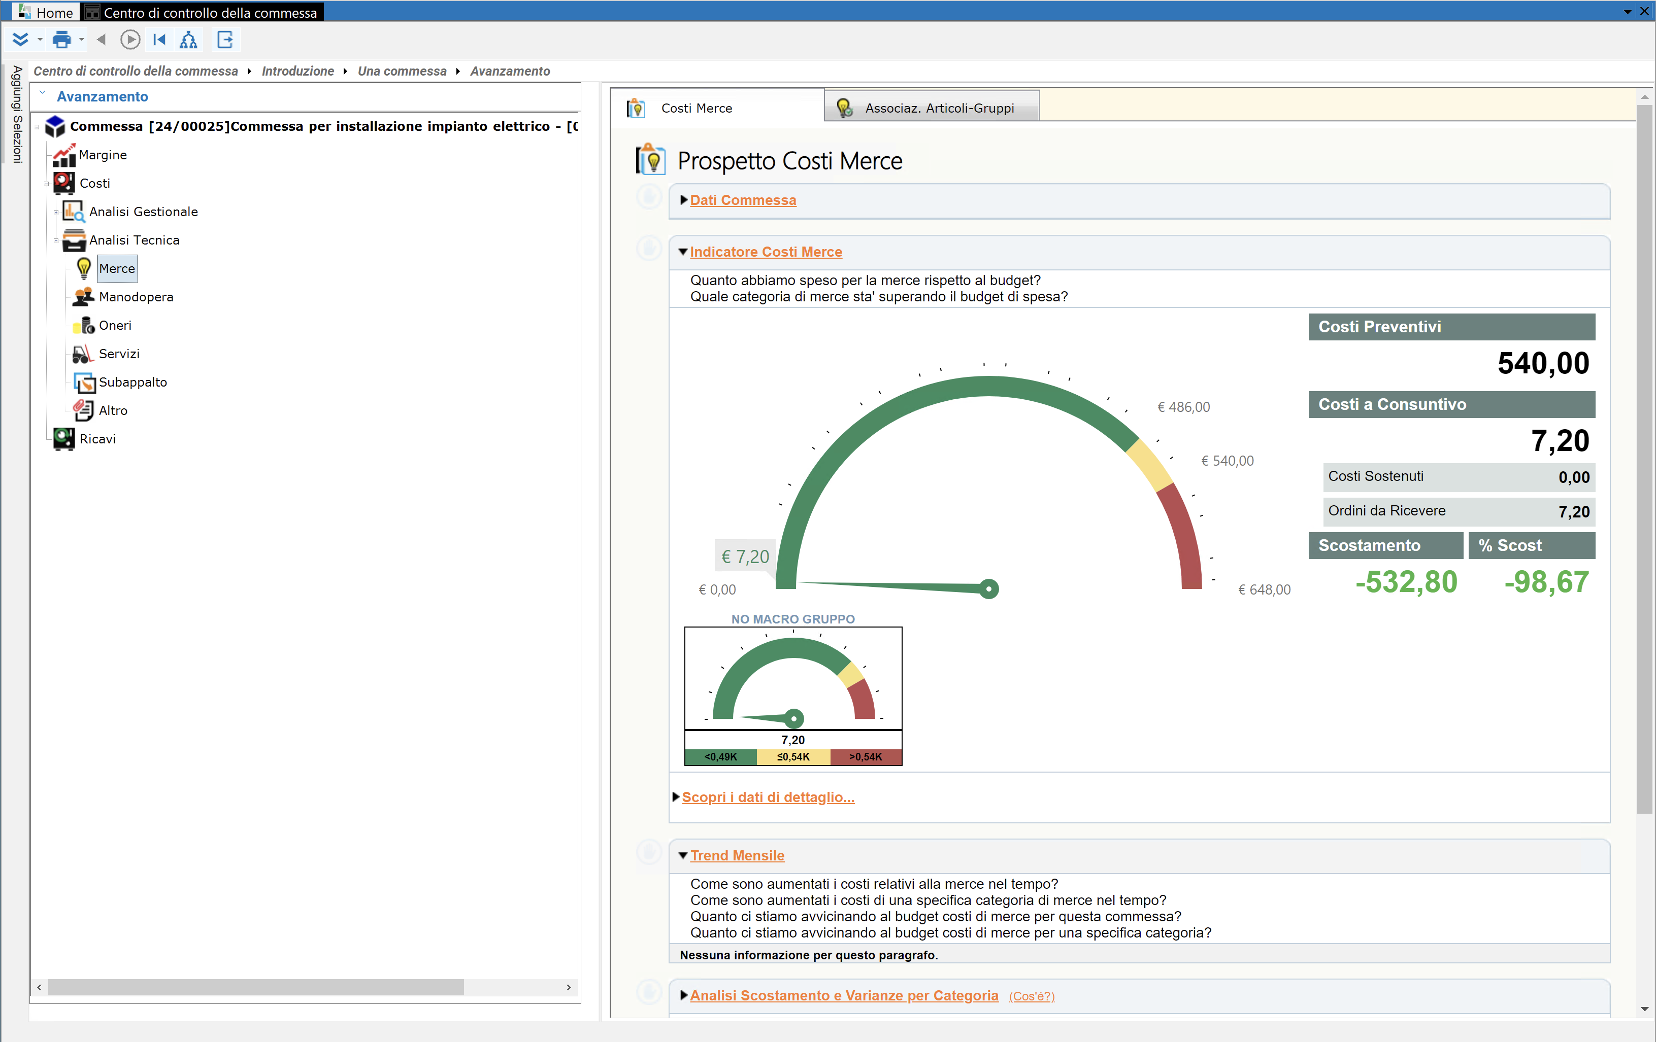This screenshot has width=1656, height=1042.
Task: Click the Ricavi icon
Action: pyautogui.click(x=64, y=438)
